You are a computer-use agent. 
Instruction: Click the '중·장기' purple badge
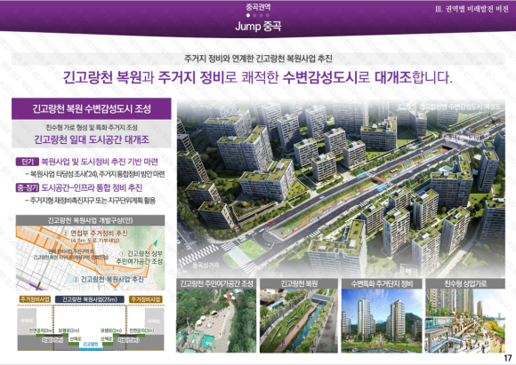27,187
